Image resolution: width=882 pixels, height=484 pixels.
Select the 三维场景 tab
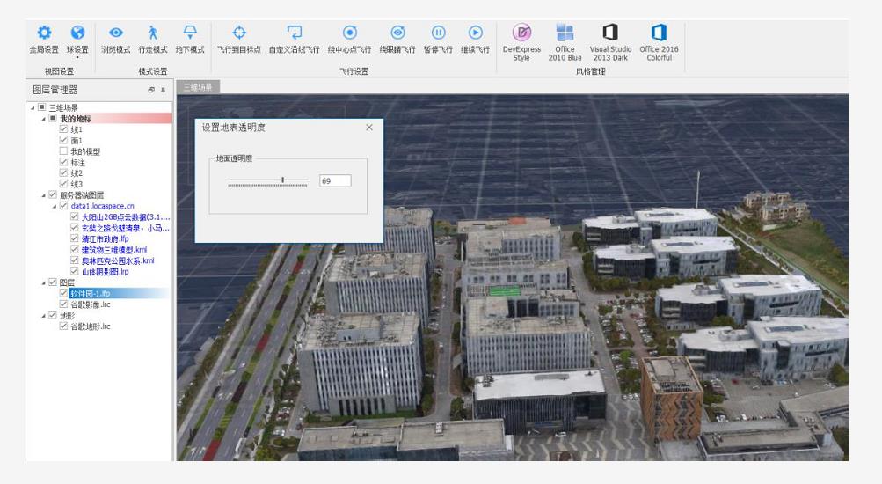point(198,87)
